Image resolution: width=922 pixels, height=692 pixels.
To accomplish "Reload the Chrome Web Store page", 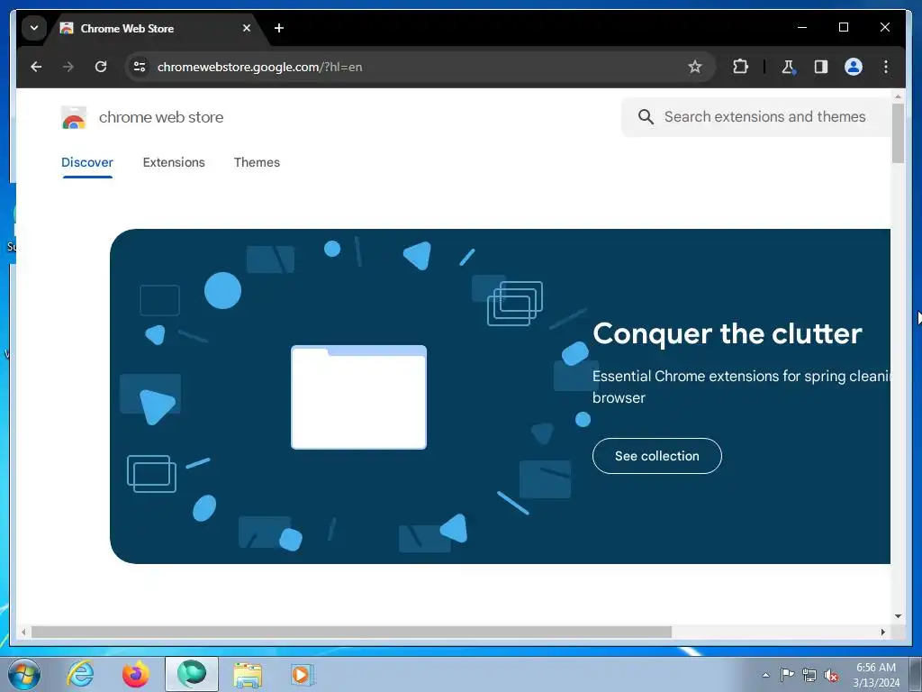I will (101, 67).
